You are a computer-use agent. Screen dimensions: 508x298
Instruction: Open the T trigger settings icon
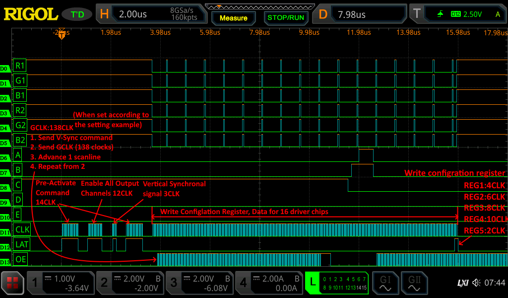[x=417, y=14]
